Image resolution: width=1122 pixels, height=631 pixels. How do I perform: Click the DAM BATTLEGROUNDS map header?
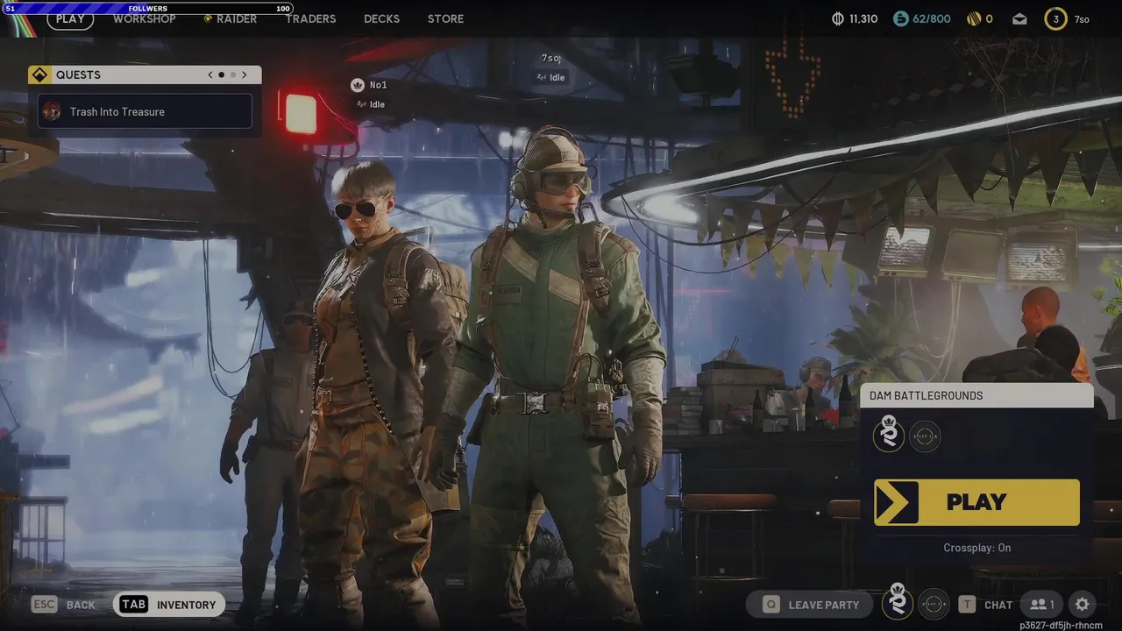(x=977, y=395)
